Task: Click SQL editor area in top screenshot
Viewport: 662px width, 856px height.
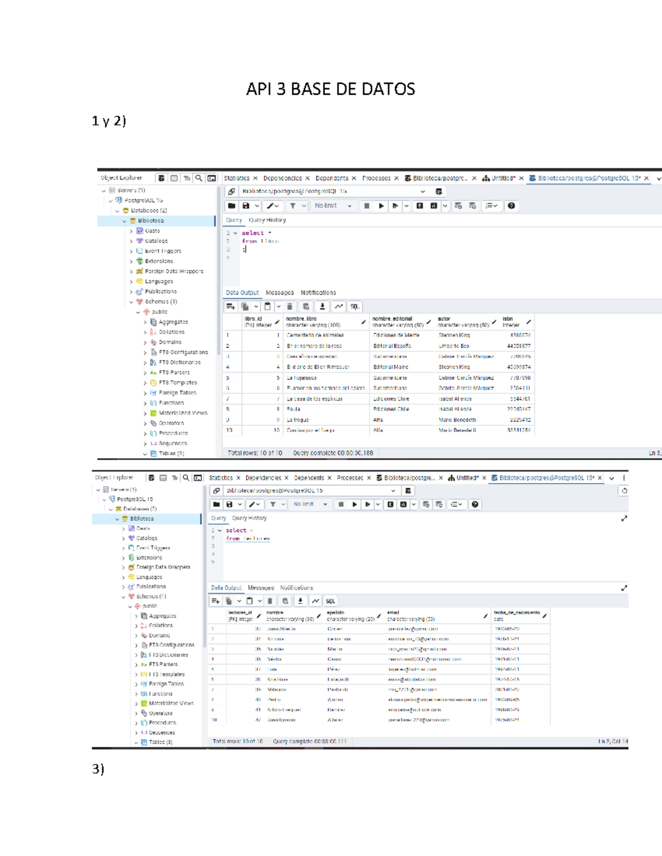Action: coord(450,255)
